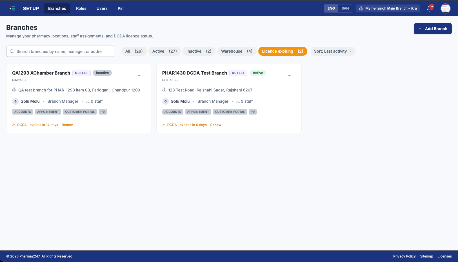Toggle the Licence expiring filter
The height and width of the screenshot is (262, 458).
click(283, 51)
